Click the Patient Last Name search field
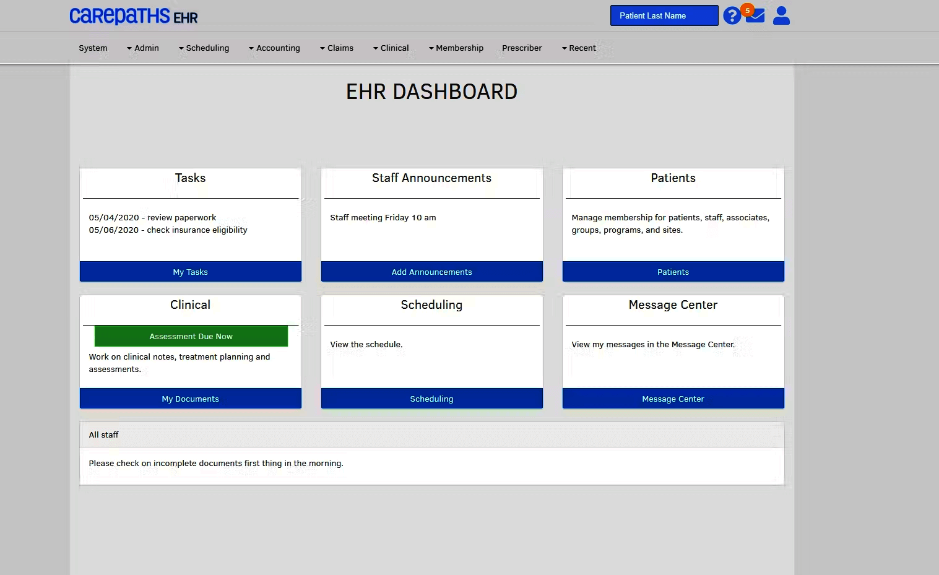 [664, 15]
